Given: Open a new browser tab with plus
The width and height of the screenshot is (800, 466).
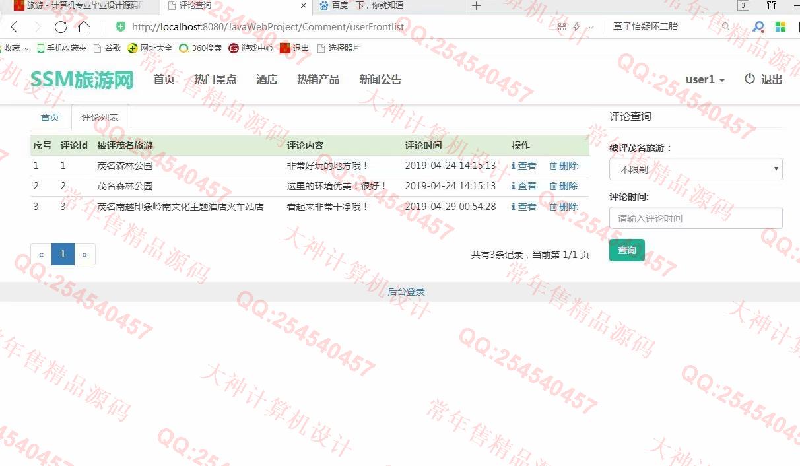Looking at the screenshot, I should (x=476, y=6).
